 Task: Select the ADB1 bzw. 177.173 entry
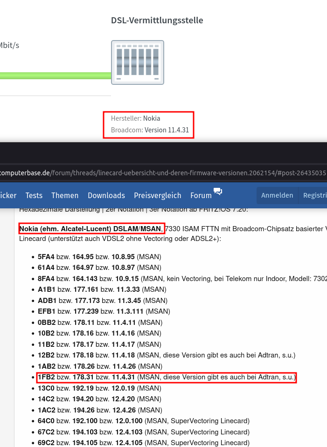[103, 301]
